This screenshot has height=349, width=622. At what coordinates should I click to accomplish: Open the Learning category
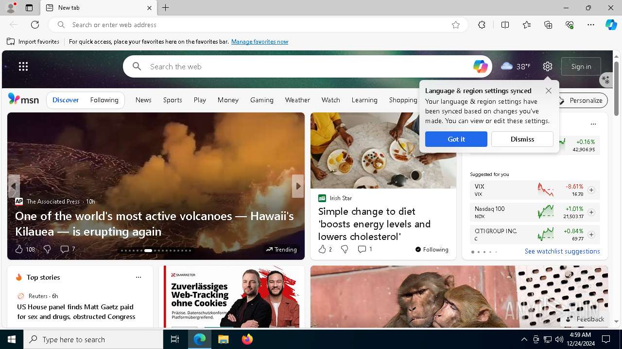364,100
